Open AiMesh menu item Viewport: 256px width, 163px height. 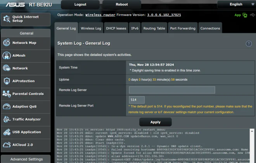pyautogui.click(x=26, y=55)
